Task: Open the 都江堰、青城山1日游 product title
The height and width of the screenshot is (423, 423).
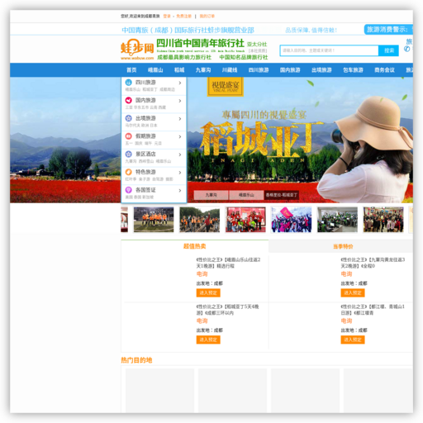Action: tap(373, 310)
